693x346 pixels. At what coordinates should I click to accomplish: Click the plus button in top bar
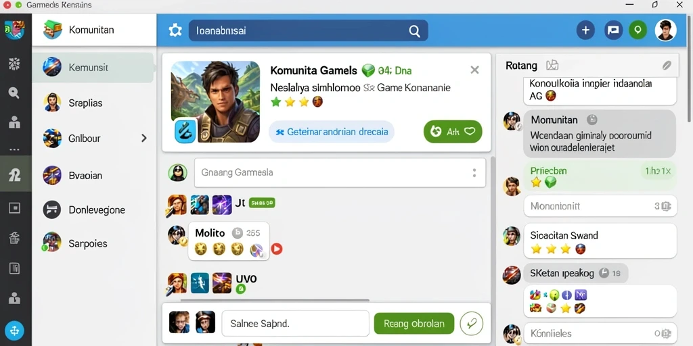click(x=585, y=30)
